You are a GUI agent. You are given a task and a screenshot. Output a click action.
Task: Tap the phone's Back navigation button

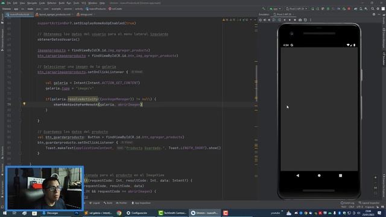[297, 175]
